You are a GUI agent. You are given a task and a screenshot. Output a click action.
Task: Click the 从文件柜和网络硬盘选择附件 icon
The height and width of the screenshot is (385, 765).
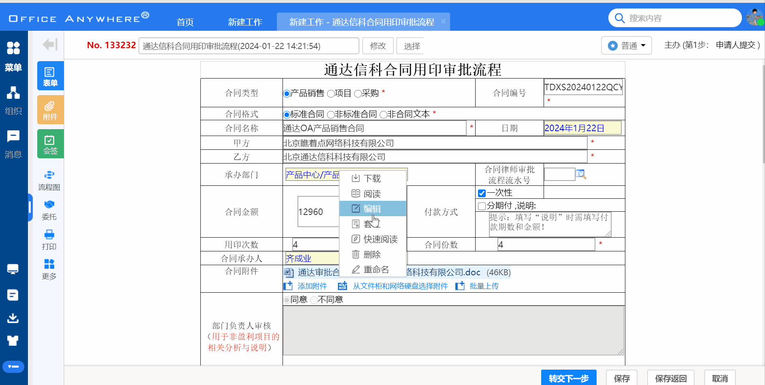click(x=343, y=286)
